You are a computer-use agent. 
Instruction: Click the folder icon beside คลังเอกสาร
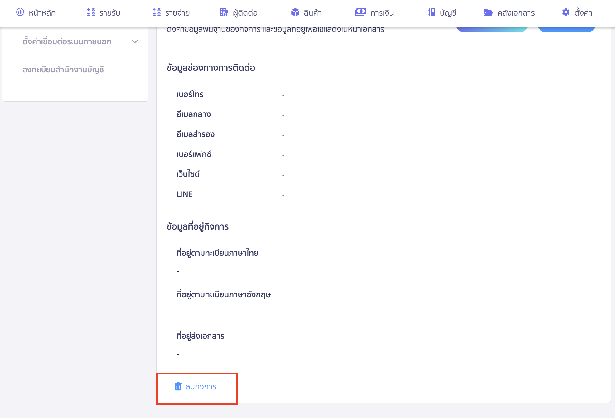click(488, 12)
